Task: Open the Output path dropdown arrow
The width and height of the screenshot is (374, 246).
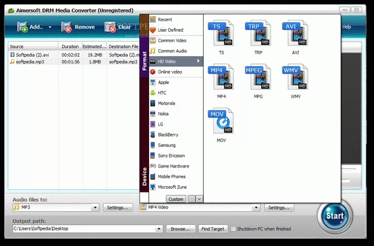Action: pos(159,229)
